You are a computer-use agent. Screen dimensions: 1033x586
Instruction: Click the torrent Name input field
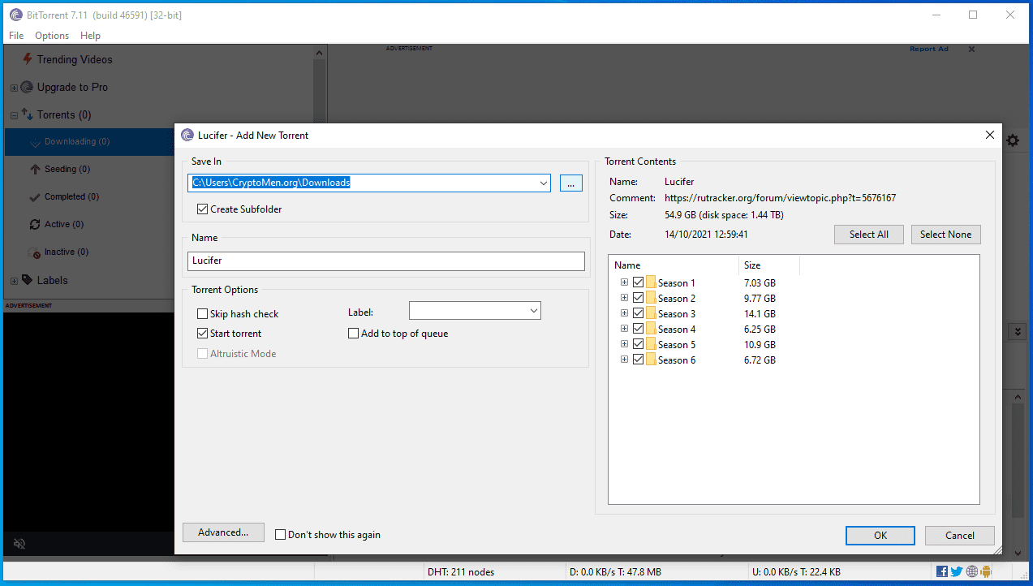(x=386, y=261)
